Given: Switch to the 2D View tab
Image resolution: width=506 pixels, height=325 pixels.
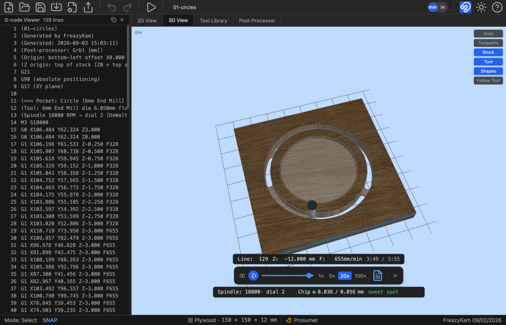Looking at the screenshot, I should click(147, 21).
